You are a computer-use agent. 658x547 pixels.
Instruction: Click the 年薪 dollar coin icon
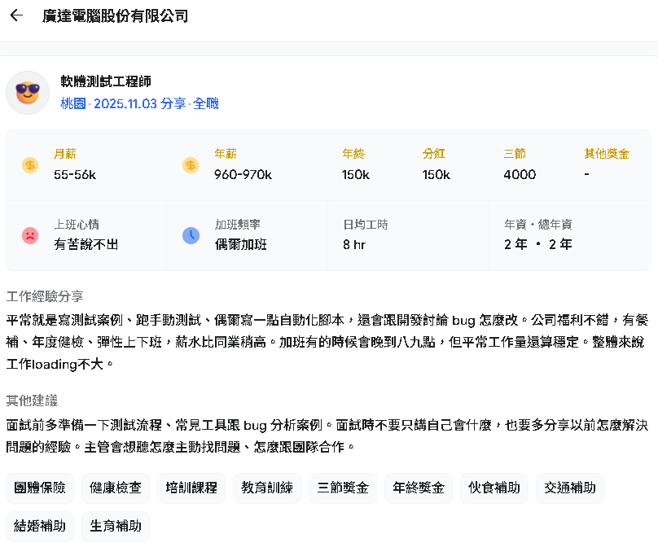click(x=191, y=165)
